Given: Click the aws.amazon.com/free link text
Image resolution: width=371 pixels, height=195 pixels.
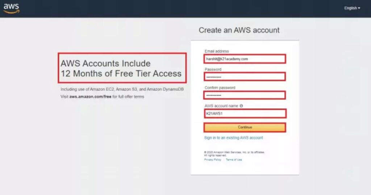Looking at the screenshot, I should 90,96.
